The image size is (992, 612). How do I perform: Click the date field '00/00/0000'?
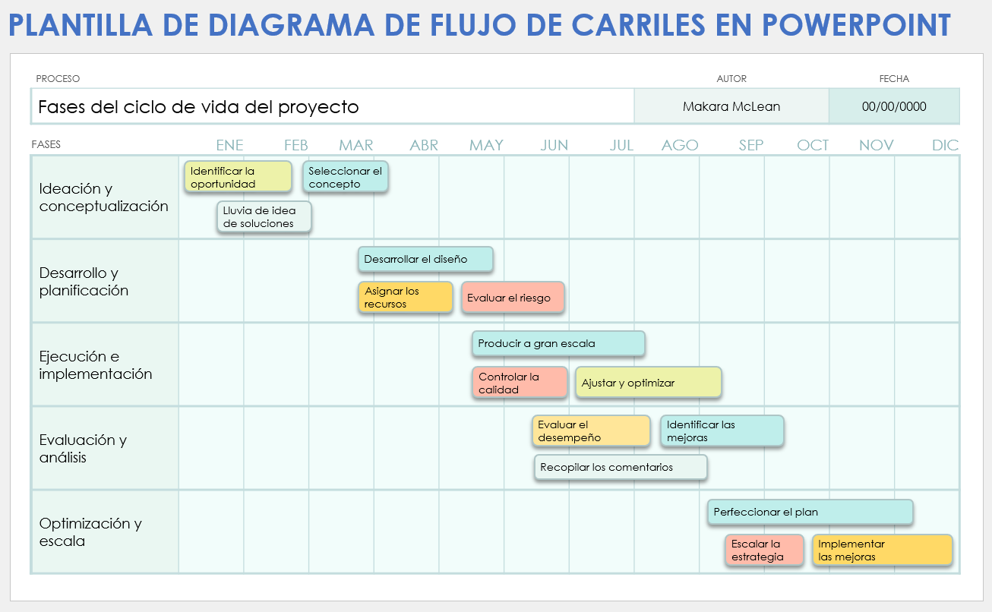click(894, 106)
